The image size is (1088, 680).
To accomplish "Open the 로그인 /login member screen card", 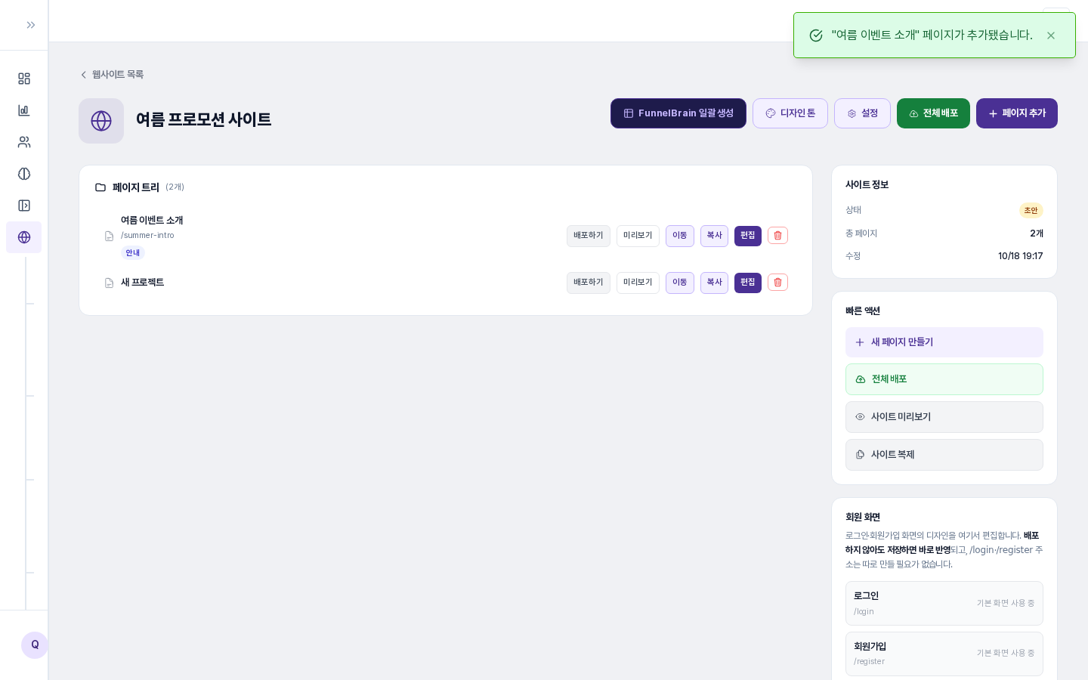I will pos(944,603).
